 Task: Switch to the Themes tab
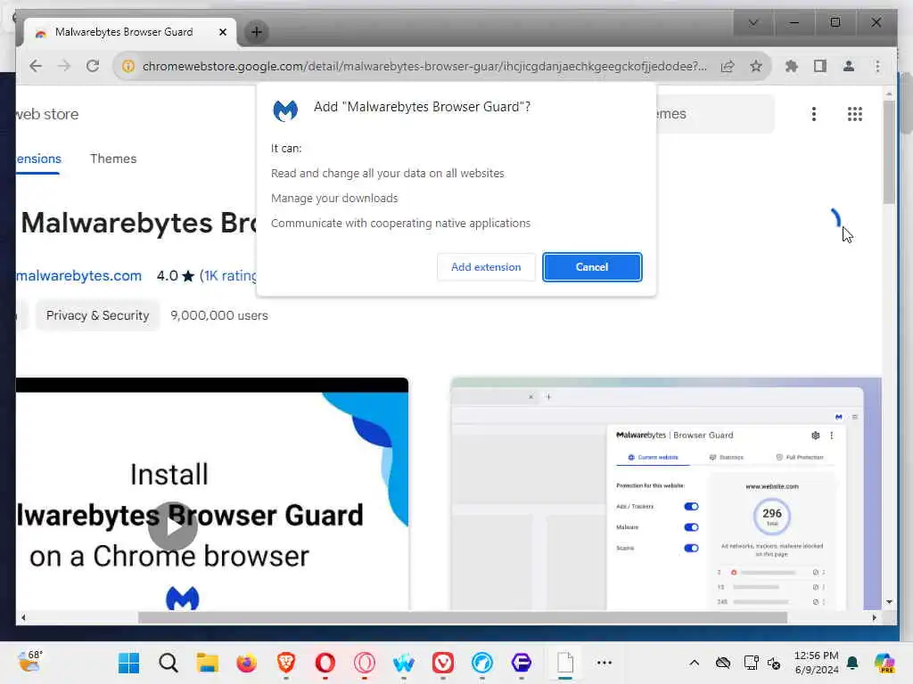[x=113, y=159]
